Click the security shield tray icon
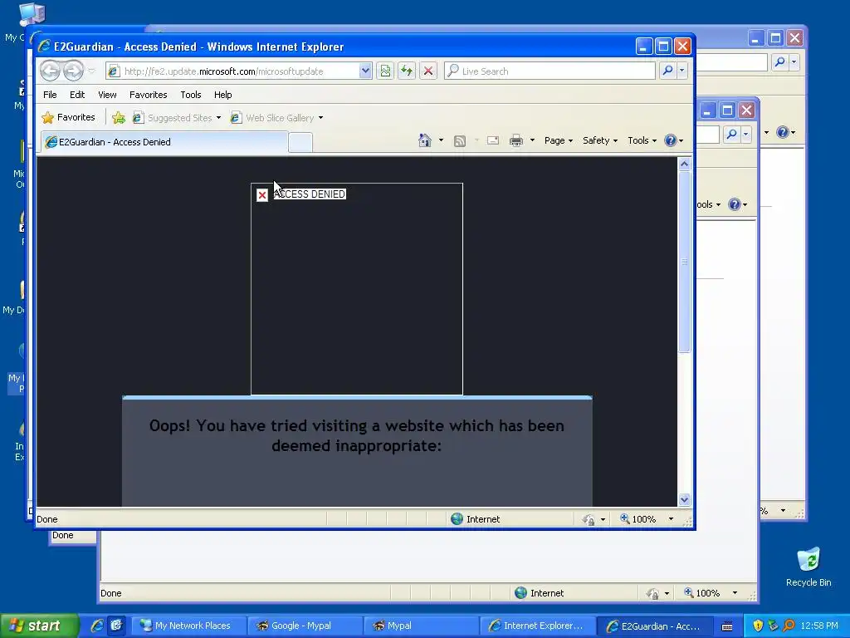850x638 pixels. [758, 626]
